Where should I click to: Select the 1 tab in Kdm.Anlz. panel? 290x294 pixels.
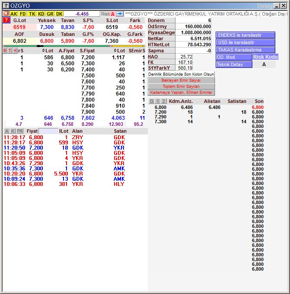(x=158, y=101)
